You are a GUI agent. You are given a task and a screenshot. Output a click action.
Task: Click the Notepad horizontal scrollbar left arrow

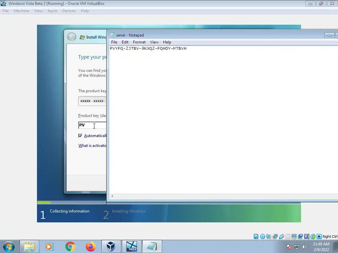(112, 196)
